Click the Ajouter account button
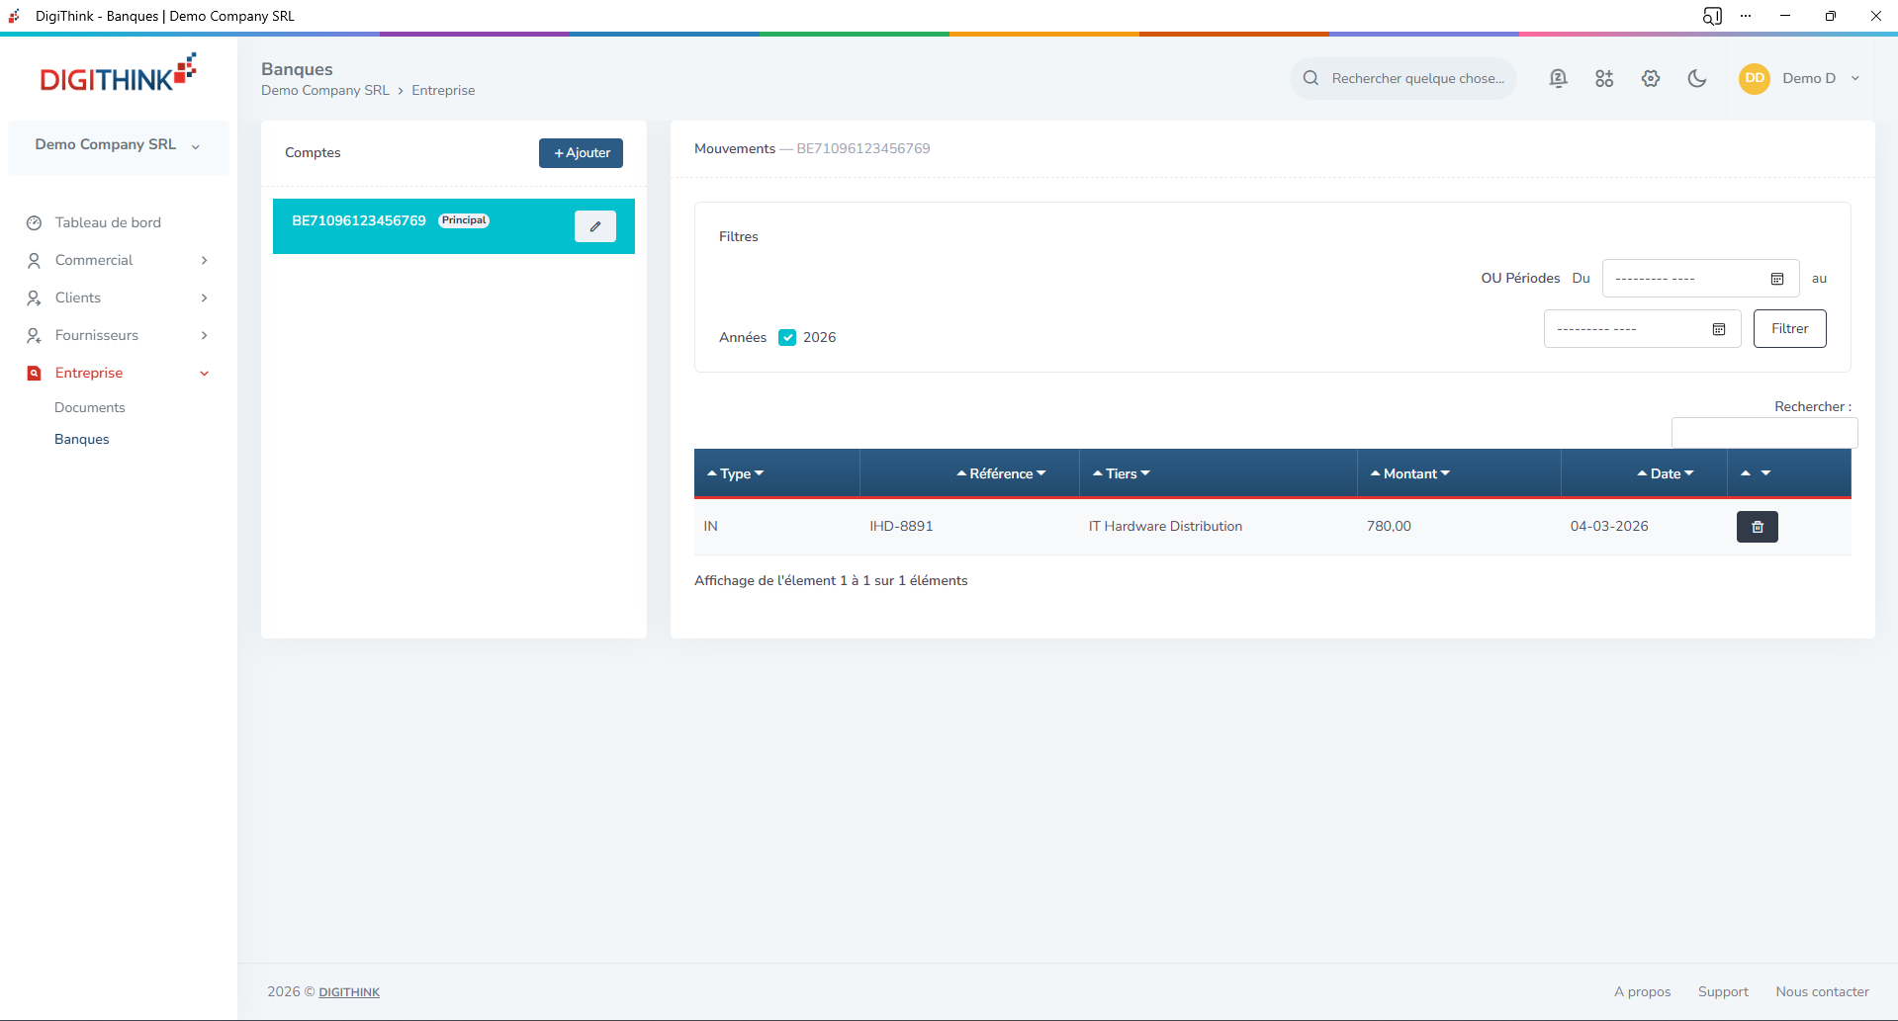This screenshot has width=1898, height=1021. pyautogui.click(x=581, y=153)
